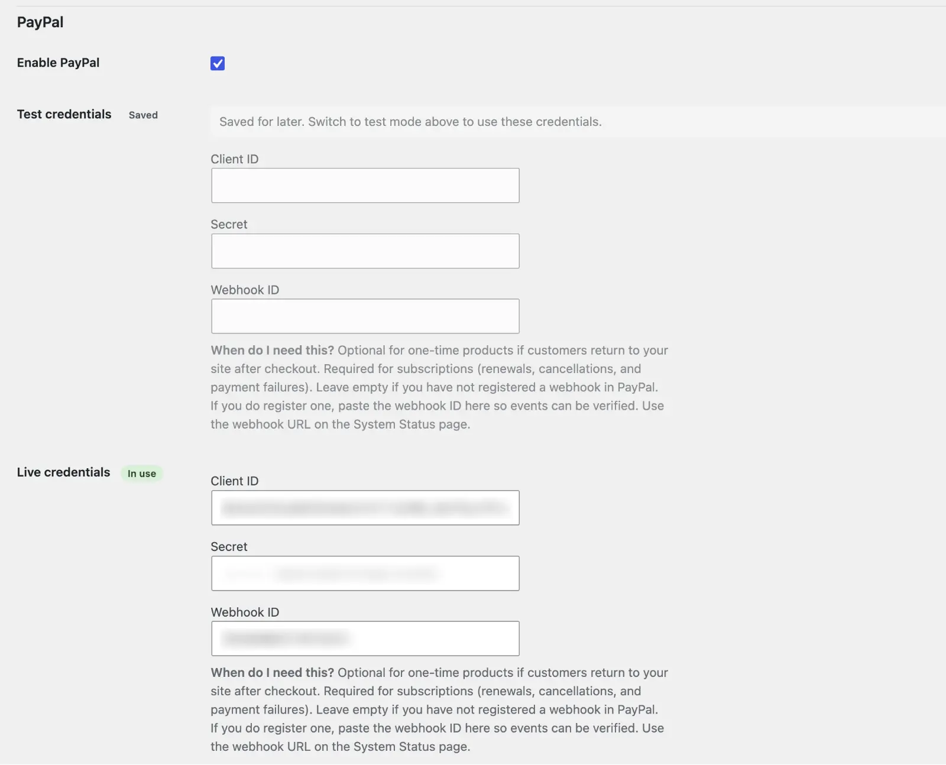Click the 'Client ID' label under Live credentials
The width and height of the screenshot is (946, 765).
click(235, 481)
